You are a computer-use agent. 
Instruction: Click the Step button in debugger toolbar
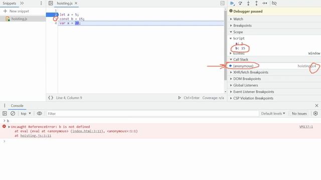tap(265, 3)
